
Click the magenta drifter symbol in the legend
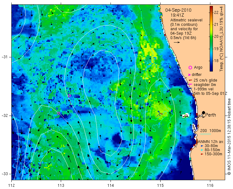(x=189, y=75)
